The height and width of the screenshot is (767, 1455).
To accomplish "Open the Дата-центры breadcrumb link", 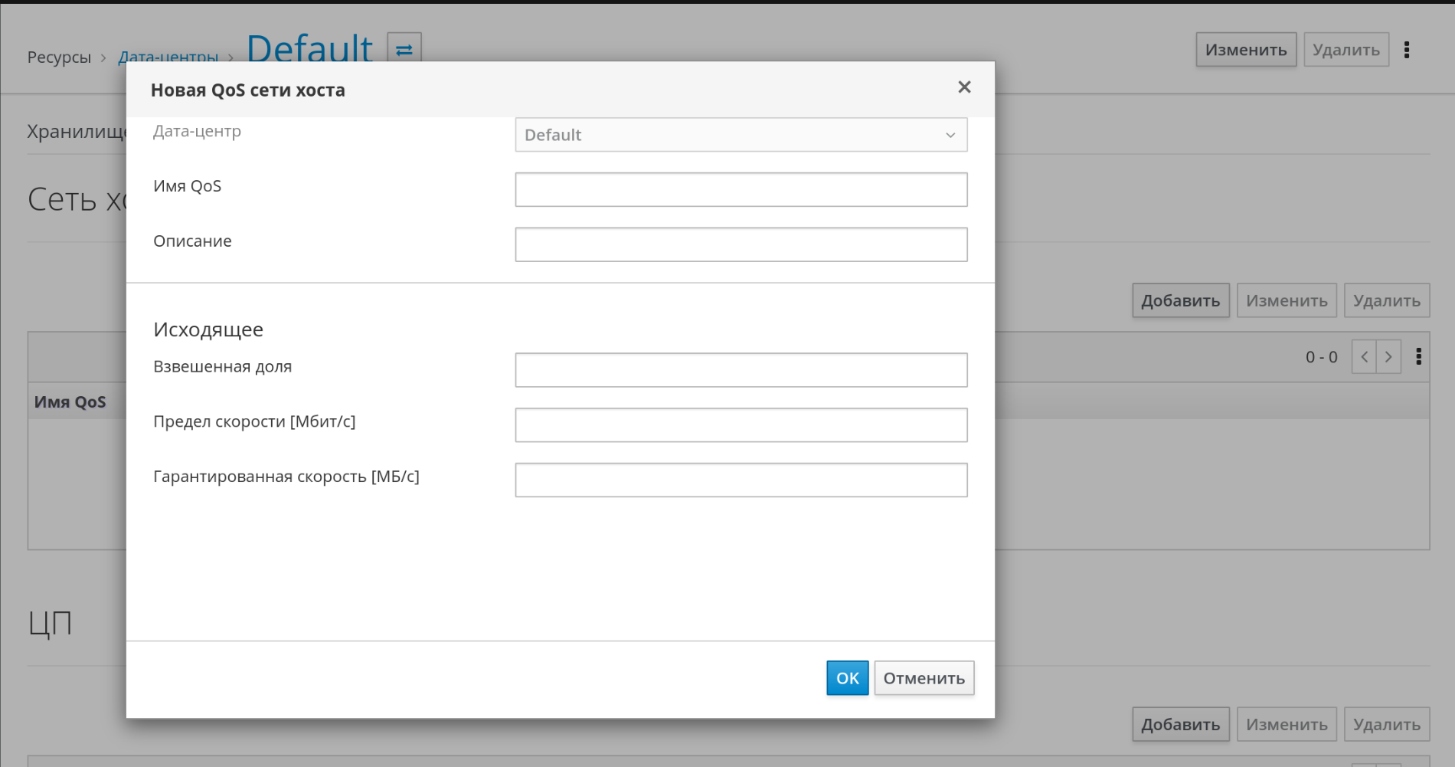I will [168, 57].
